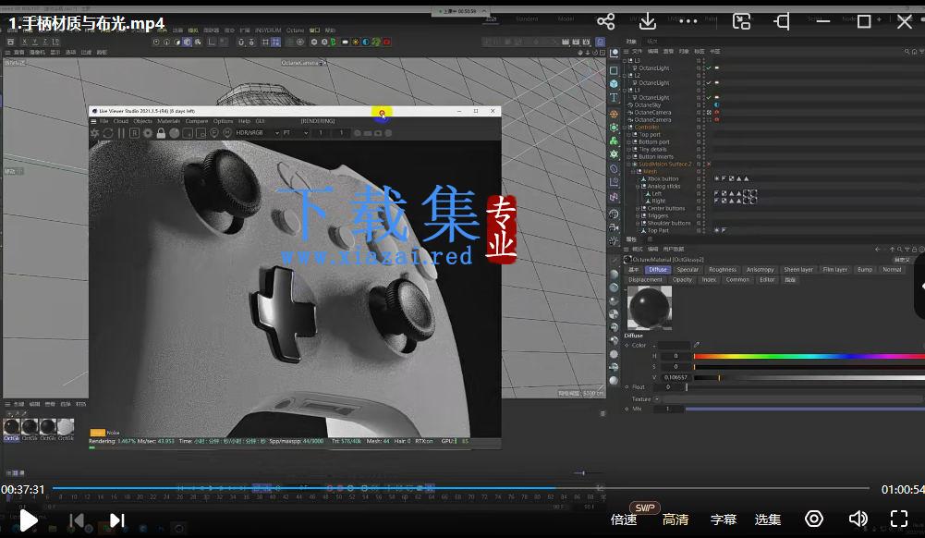Mute the video player volume
This screenshot has width=925, height=538.
[x=858, y=519]
